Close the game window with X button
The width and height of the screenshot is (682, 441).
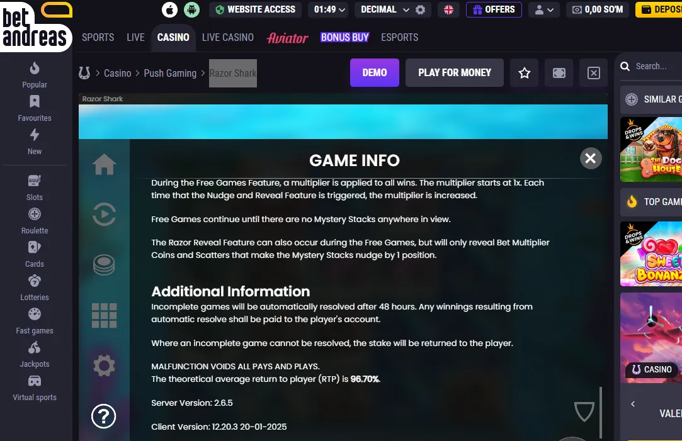pos(594,73)
